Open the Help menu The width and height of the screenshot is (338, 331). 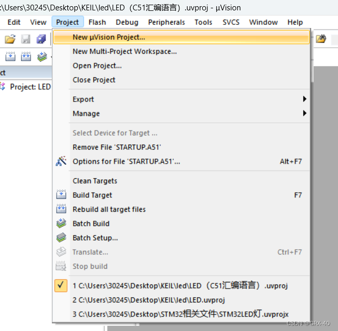coord(295,22)
